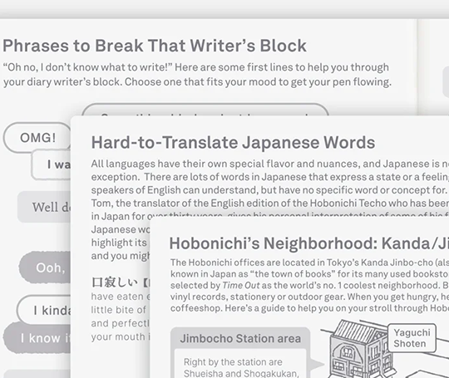449x378 pixels.
Task: Choose the 'I know it' dark bubble
Action: click(37, 338)
